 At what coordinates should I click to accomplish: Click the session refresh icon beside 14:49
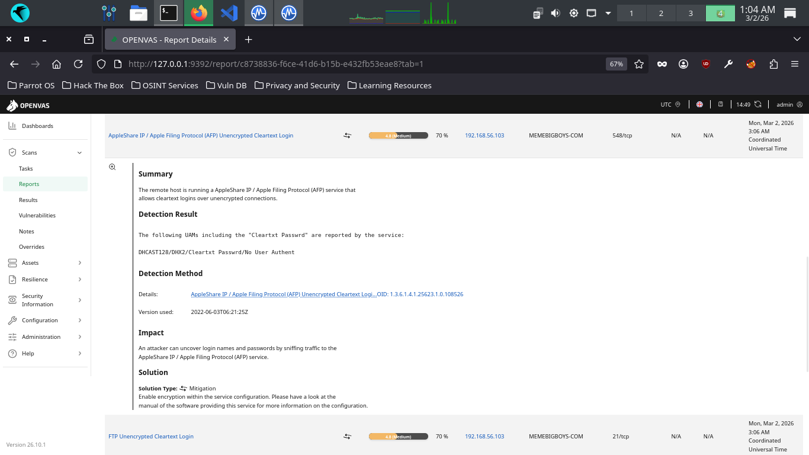[x=757, y=104]
